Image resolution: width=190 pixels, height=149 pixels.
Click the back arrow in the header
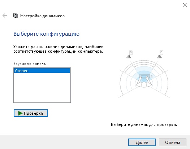[5, 16]
